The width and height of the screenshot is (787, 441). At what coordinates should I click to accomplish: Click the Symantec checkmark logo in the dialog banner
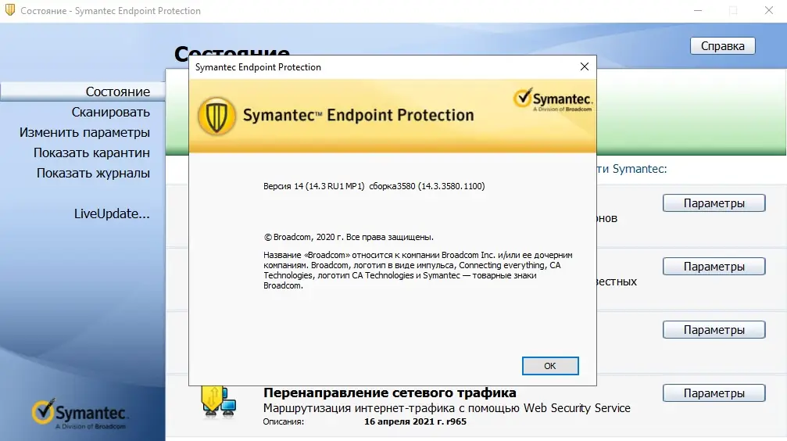click(552, 100)
